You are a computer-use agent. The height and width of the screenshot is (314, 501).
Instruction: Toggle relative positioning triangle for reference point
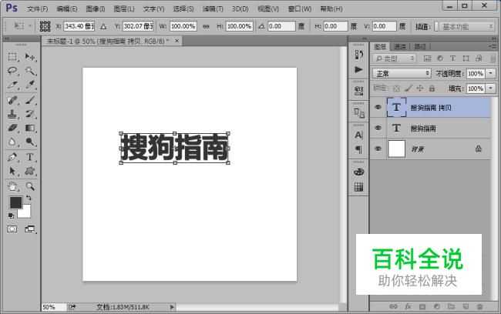(x=103, y=26)
